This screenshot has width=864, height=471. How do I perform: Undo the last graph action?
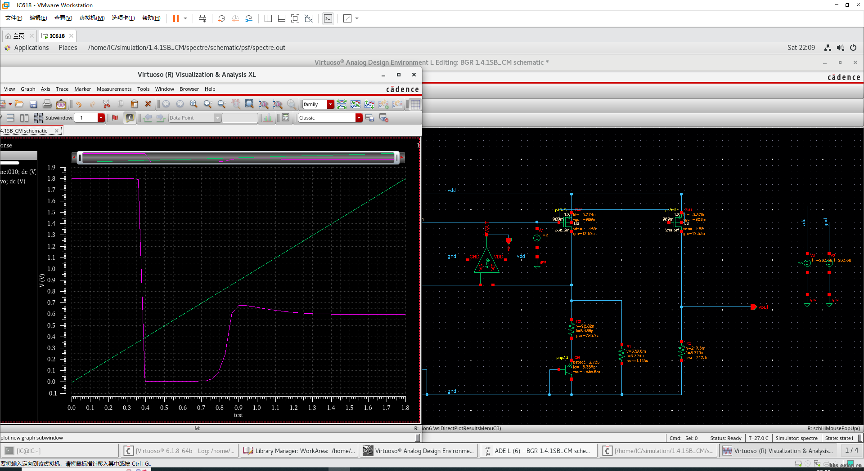point(79,104)
